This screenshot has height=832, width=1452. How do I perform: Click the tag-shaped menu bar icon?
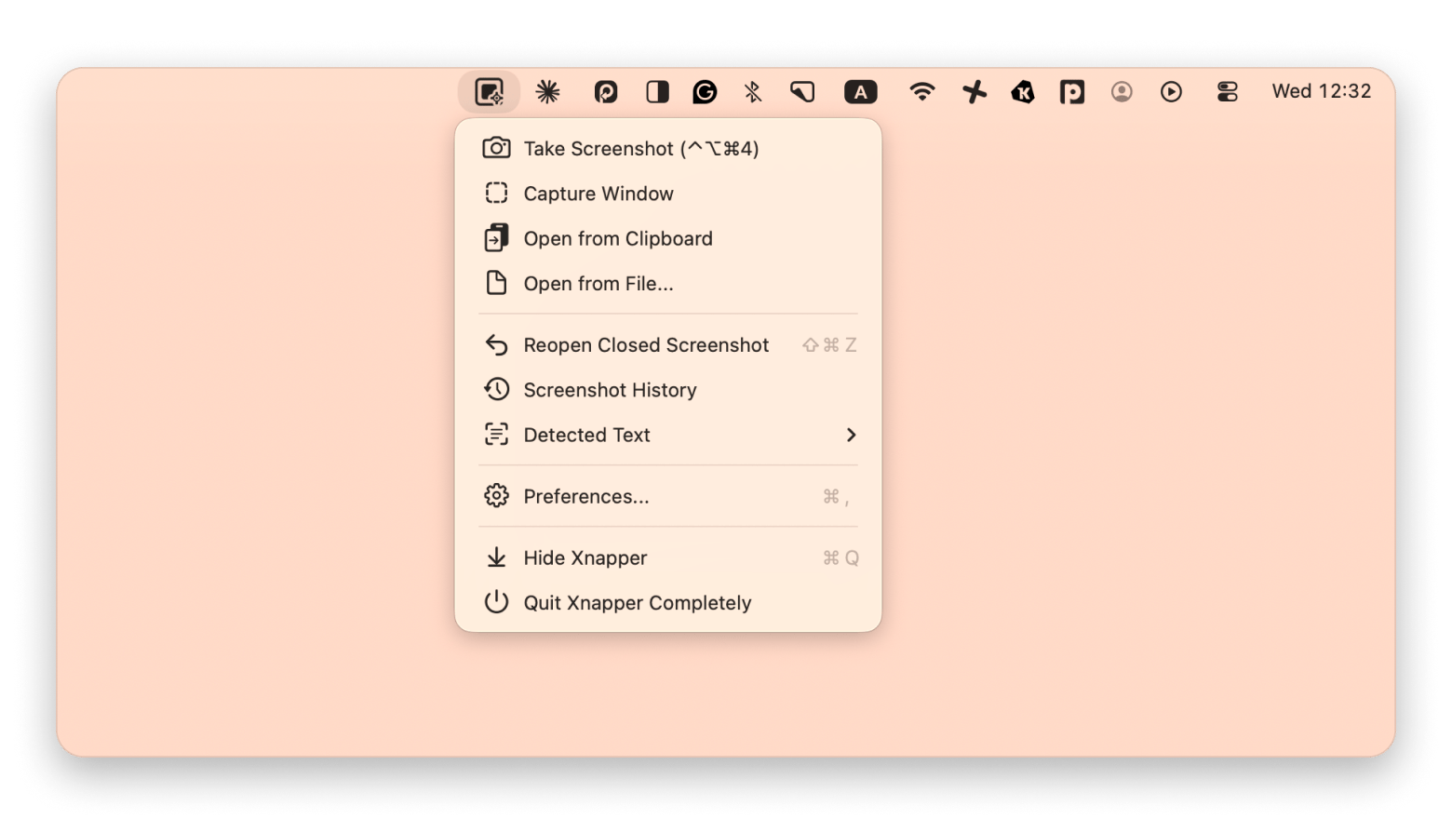coord(802,91)
